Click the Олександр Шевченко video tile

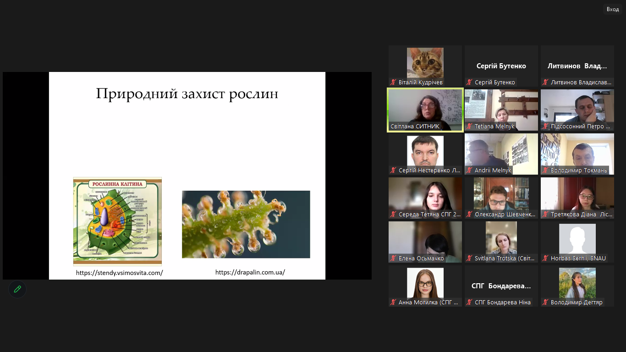click(x=501, y=195)
